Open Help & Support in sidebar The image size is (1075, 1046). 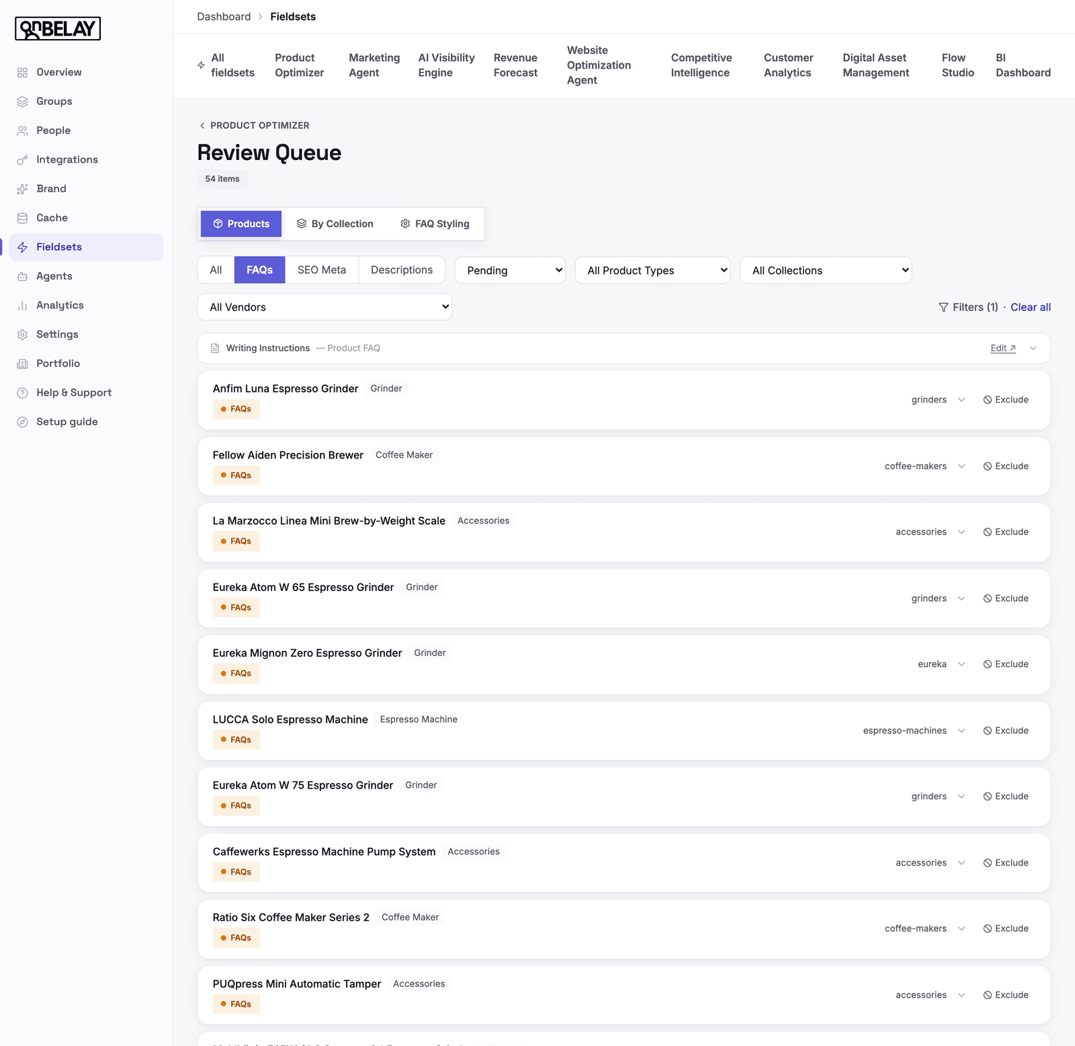click(74, 393)
